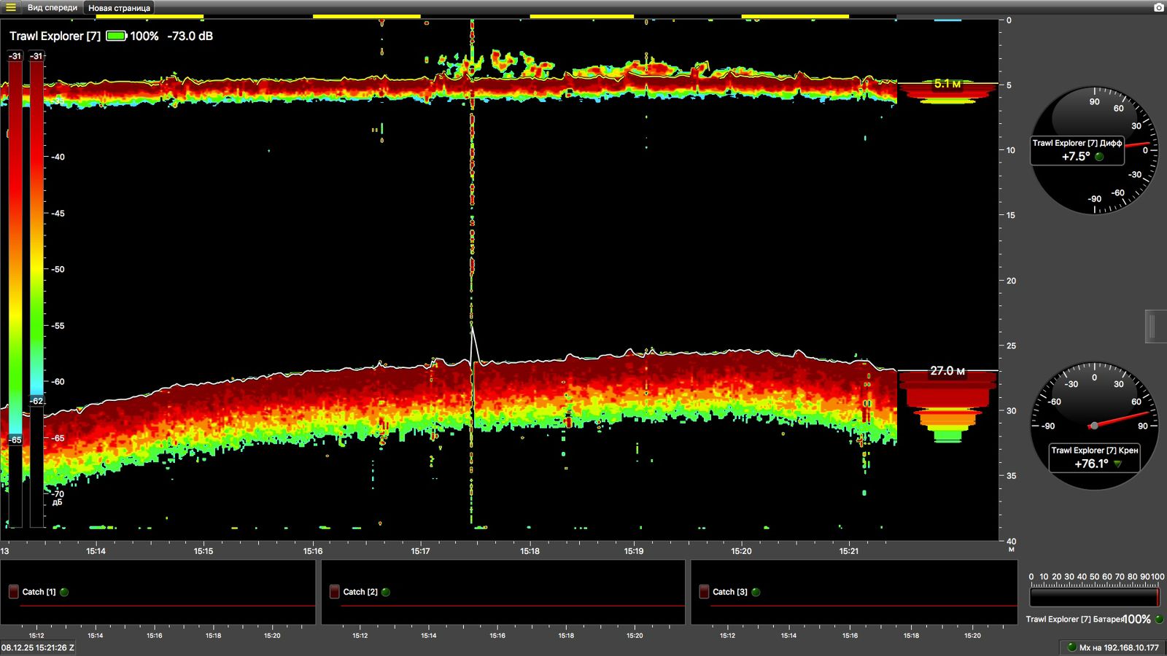Click the Trawl Explorer [7] echogram title
1167x656 pixels.
[55, 36]
